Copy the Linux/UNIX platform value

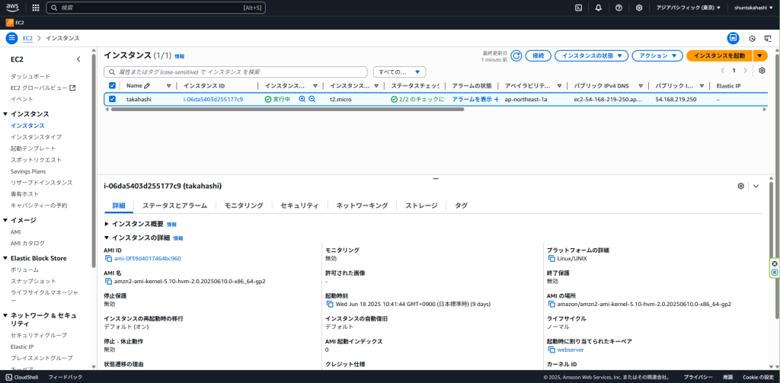tap(551, 259)
